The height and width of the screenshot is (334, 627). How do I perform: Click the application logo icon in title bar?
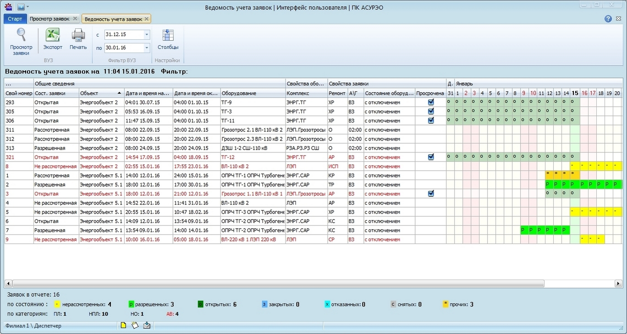(x=8, y=6)
